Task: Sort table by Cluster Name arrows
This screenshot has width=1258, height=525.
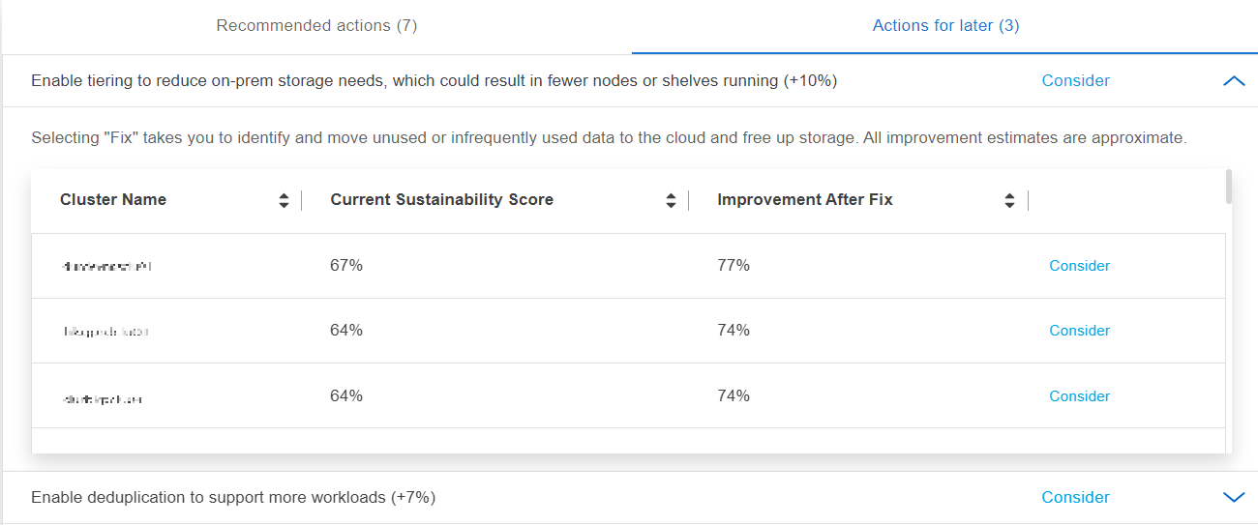Action: coord(284,200)
